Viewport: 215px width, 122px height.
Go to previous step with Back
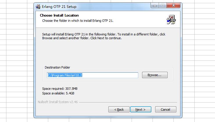click(119, 110)
